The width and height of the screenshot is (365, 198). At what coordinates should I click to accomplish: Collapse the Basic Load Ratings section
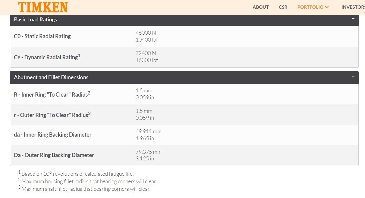pyautogui.click(x=353, y=19)
